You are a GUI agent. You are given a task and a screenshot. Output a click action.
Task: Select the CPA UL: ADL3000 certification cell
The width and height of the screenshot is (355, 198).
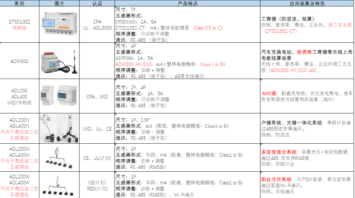pos(97,25)
